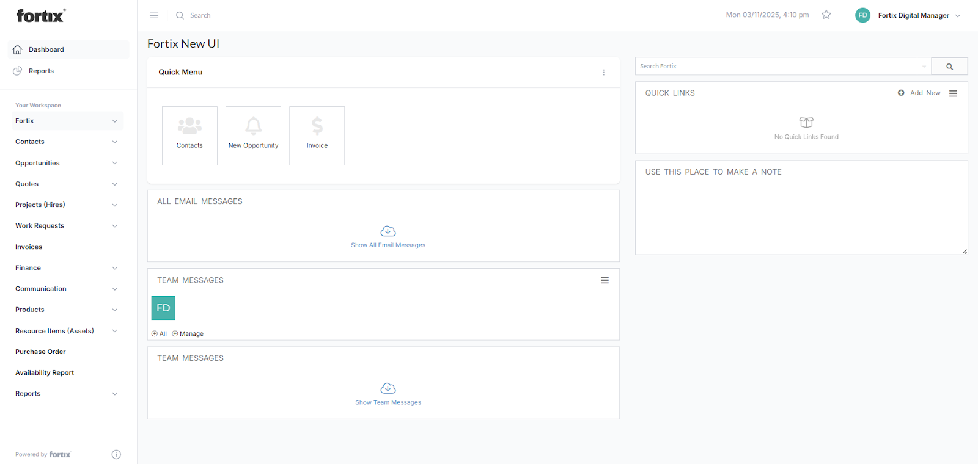Open the Quick Links hamburger menu

pyautogui.click(x=953, y=93)
